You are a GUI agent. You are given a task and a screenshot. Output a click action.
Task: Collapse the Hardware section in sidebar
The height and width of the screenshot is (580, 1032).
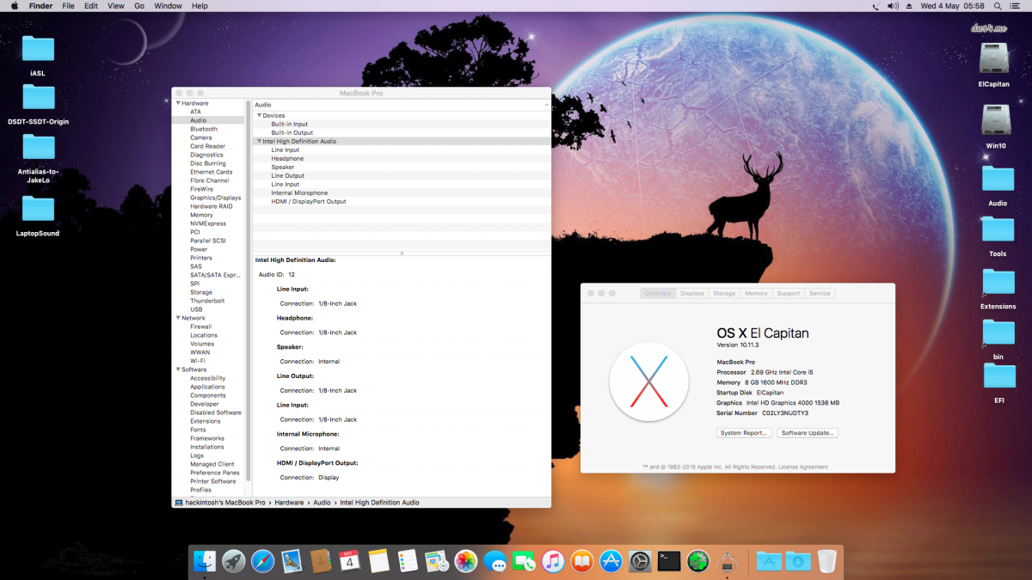click(177, 103)
